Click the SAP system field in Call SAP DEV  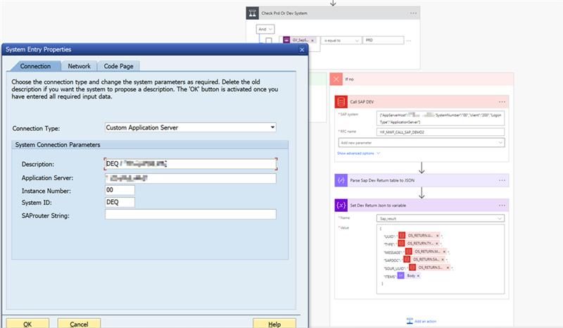point(441,118)
